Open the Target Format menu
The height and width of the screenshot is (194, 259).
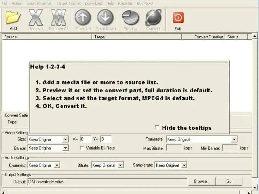point(69,3)
